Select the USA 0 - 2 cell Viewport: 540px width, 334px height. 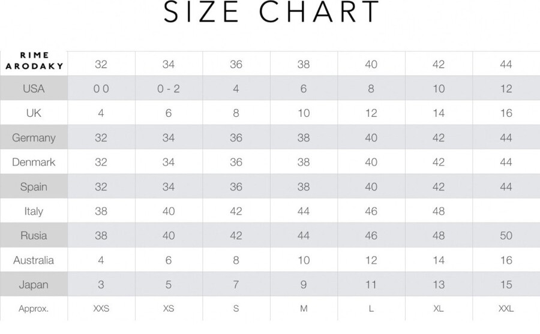click(169, 89)
